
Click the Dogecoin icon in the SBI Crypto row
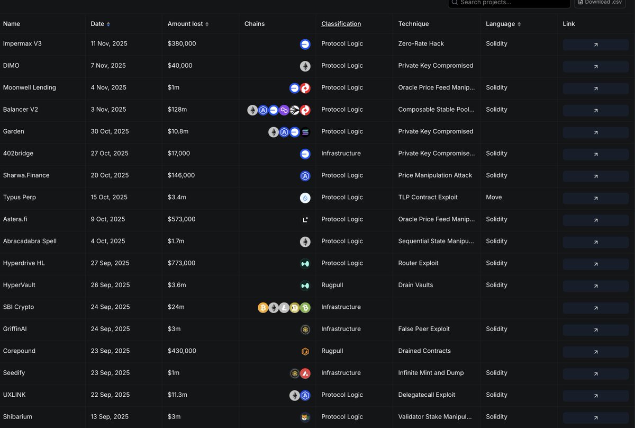click(295, 307)
